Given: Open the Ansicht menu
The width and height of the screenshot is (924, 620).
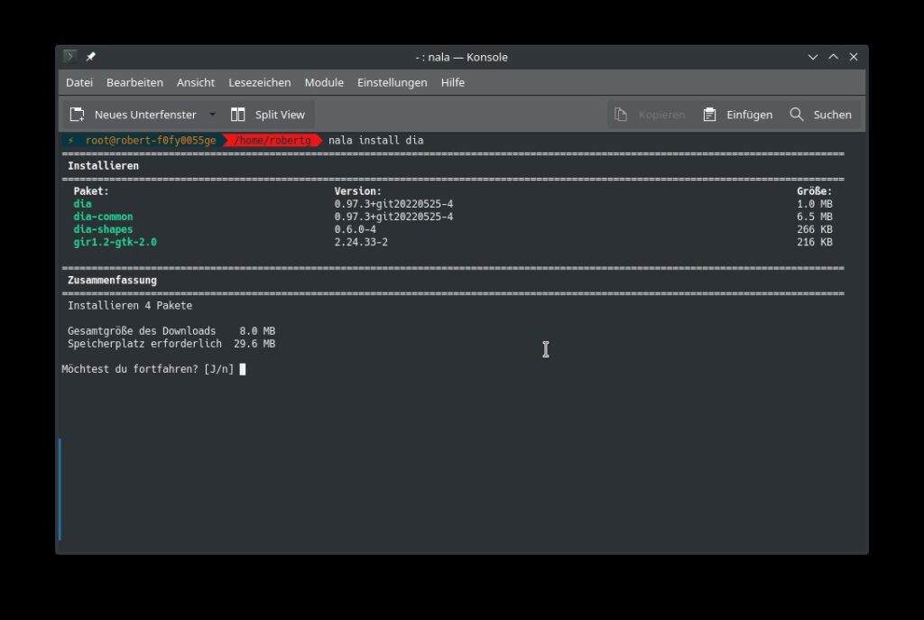Looking at the screenshot, I should coord(196,82).
